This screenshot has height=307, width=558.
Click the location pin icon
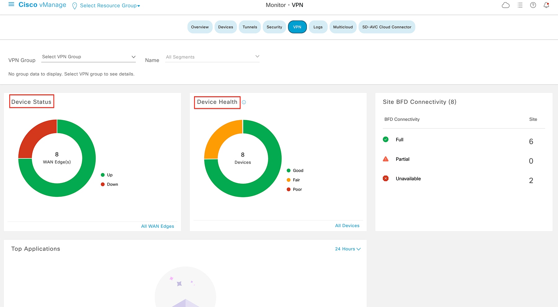pyautogui.click(x=74, y=6)
